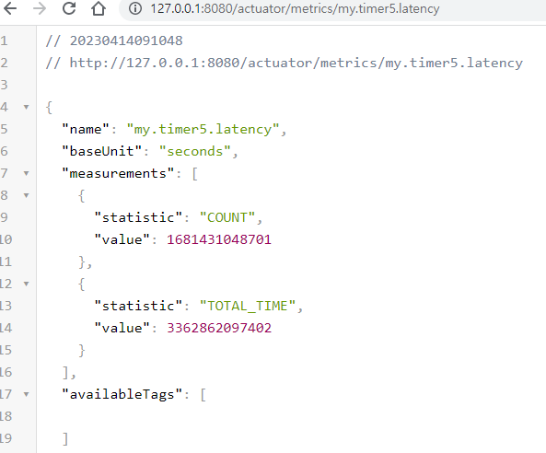Click the "name" key
The height and width of the screenshot is (453, 546).
86,129
